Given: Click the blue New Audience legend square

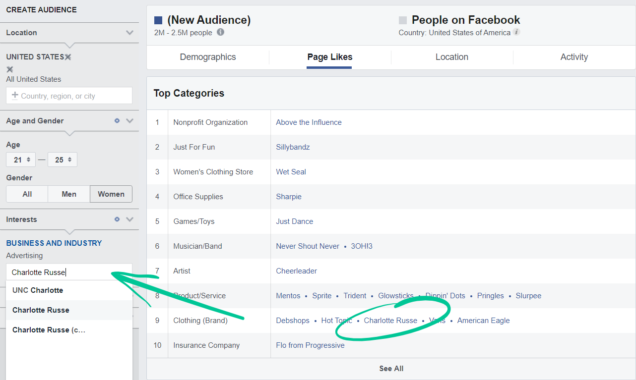Looking at the screenshot, I should click(158, 20).
